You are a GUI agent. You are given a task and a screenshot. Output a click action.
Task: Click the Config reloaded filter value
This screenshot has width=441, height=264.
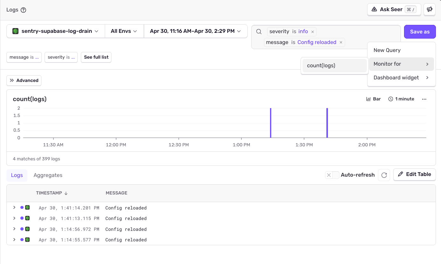tap(317, 42)
